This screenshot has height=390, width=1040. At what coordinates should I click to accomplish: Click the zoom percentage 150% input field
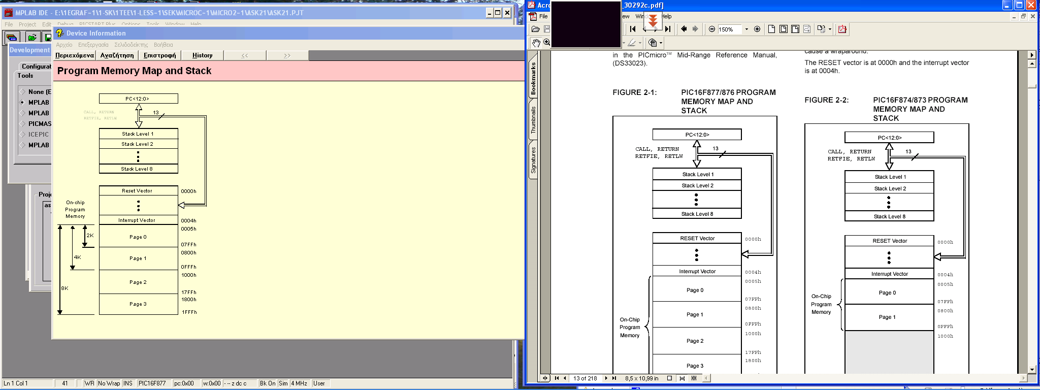pos(730,29)
